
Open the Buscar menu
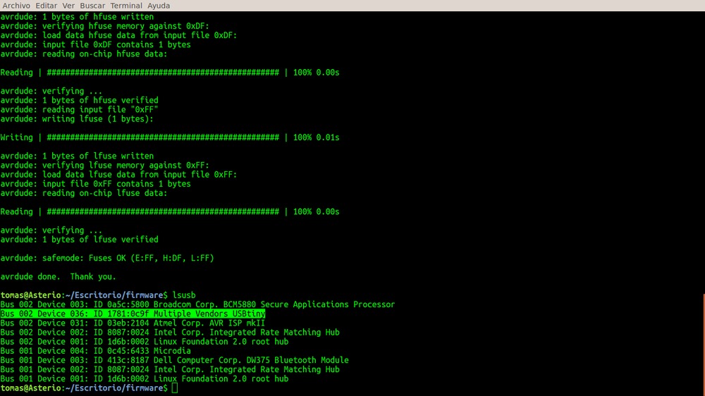tap(92, 6)
